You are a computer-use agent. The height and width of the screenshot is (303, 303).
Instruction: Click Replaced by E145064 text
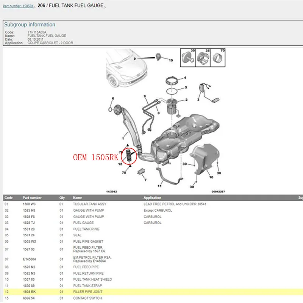[89, 261]
